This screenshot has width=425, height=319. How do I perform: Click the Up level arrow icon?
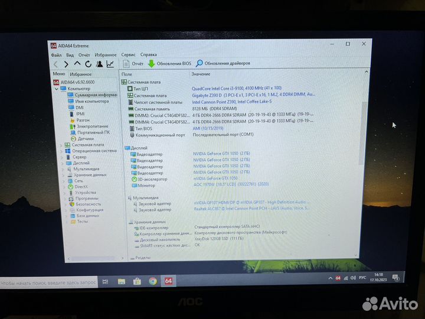pos(77,64)
